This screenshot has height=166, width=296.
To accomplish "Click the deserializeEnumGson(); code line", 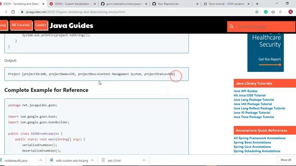I will [41, 151].
